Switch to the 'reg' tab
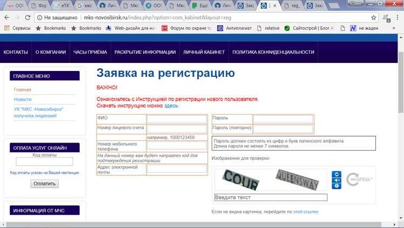The width and height of the screenshot is (404, 228). (x=292, y=5)
